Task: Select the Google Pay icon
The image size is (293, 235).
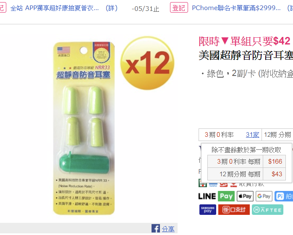Action: tap(264, 196)
